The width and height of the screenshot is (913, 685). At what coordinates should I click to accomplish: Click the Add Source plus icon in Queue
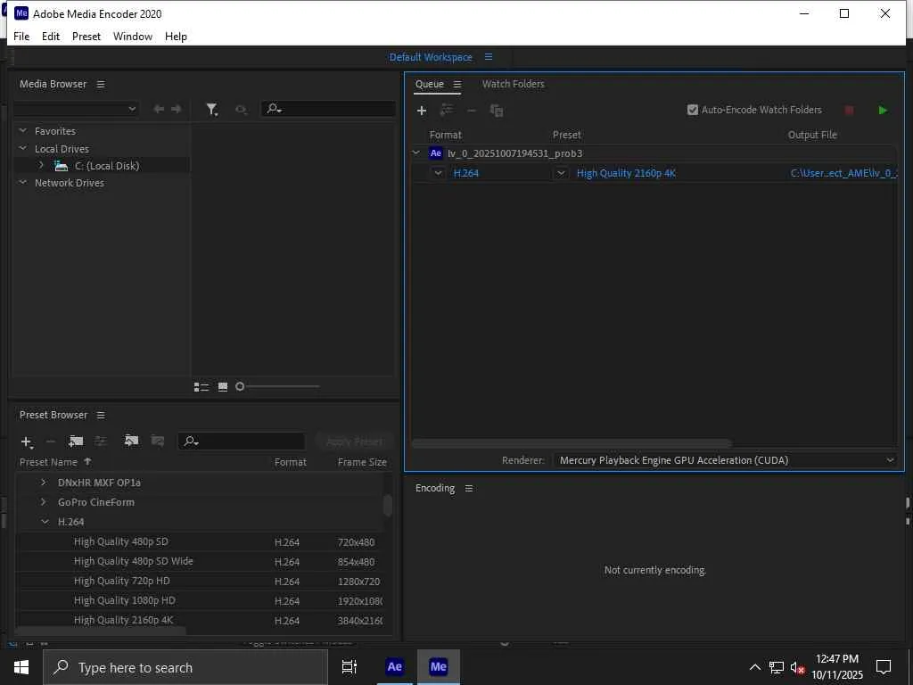(x=422, y=110)
